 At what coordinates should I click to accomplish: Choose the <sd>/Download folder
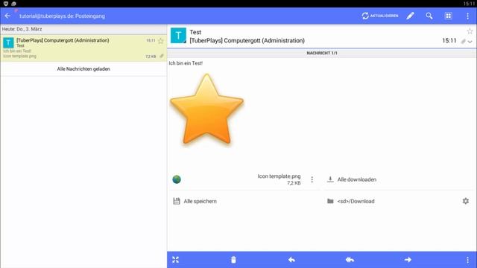(x=351, y=201)
